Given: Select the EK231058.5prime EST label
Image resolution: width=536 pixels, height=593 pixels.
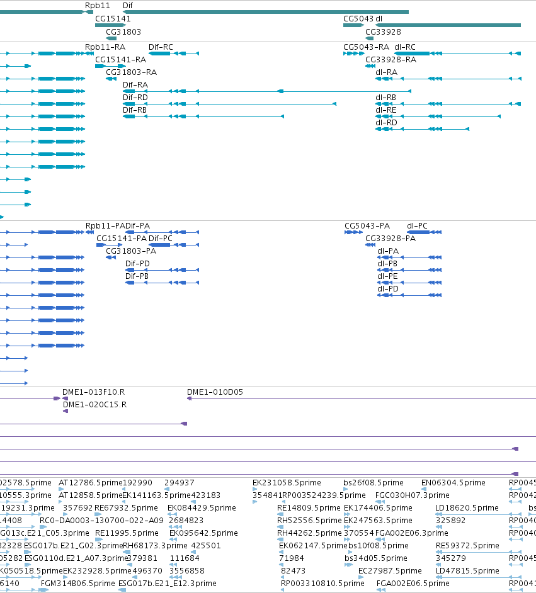Looking at the screenshot, I should click(287, 483).
